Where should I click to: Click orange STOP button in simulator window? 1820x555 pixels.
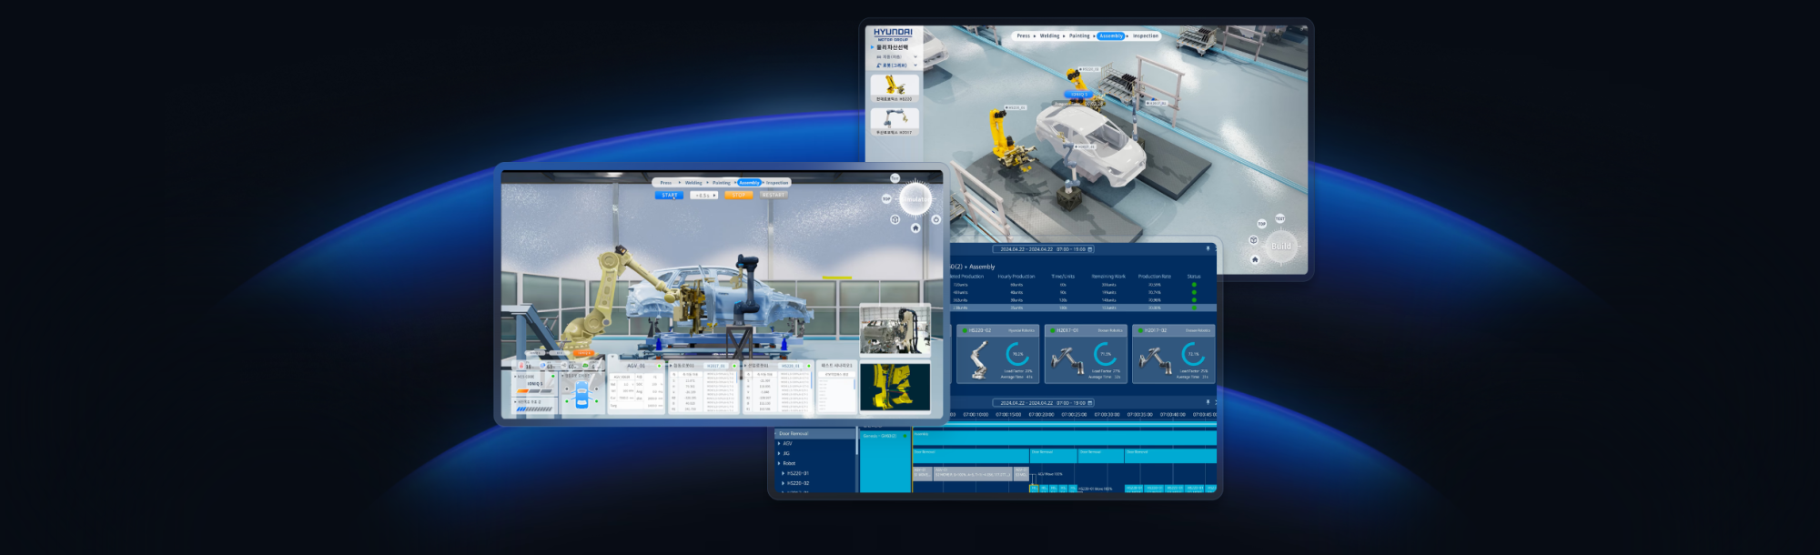738,195
